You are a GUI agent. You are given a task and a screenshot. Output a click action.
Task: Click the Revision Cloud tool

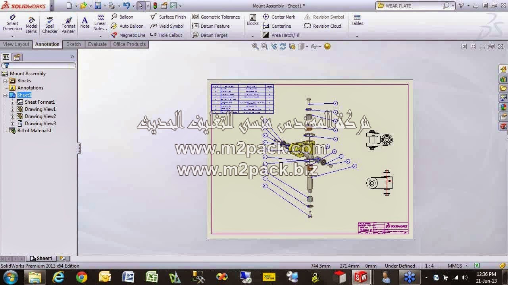point(323,26)
